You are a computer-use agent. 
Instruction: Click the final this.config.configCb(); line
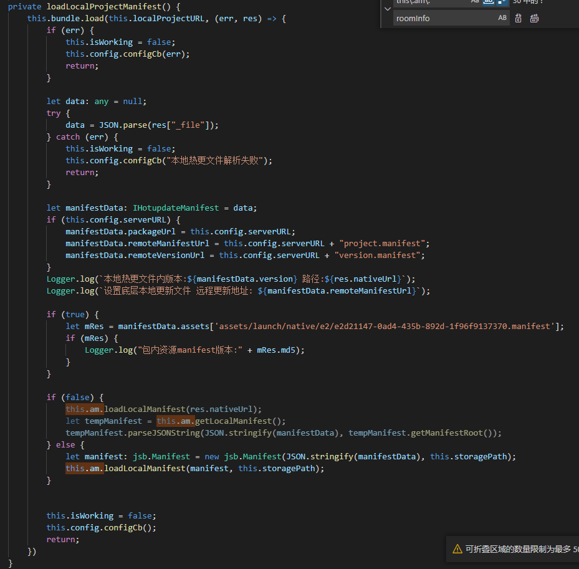[x=101, y=528]
